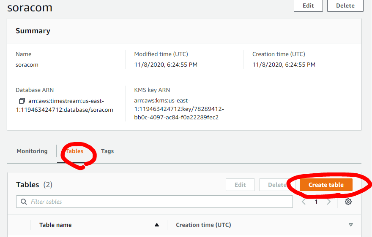Go to the next page of tables

coord(328,202)
